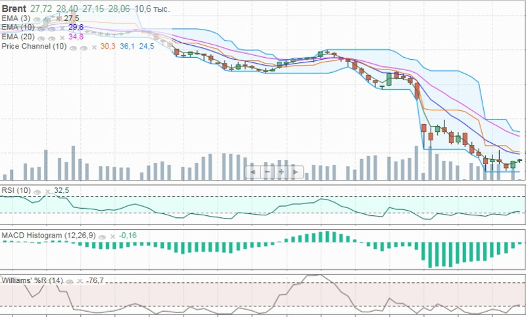
Task: Click the MACD value -0,16
Action: pyautogui.click(x=128, y=236)
